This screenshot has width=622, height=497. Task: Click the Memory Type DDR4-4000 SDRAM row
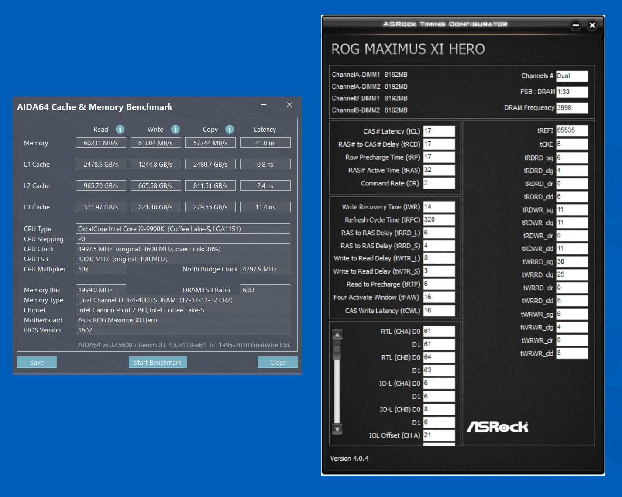click(183, 300)
